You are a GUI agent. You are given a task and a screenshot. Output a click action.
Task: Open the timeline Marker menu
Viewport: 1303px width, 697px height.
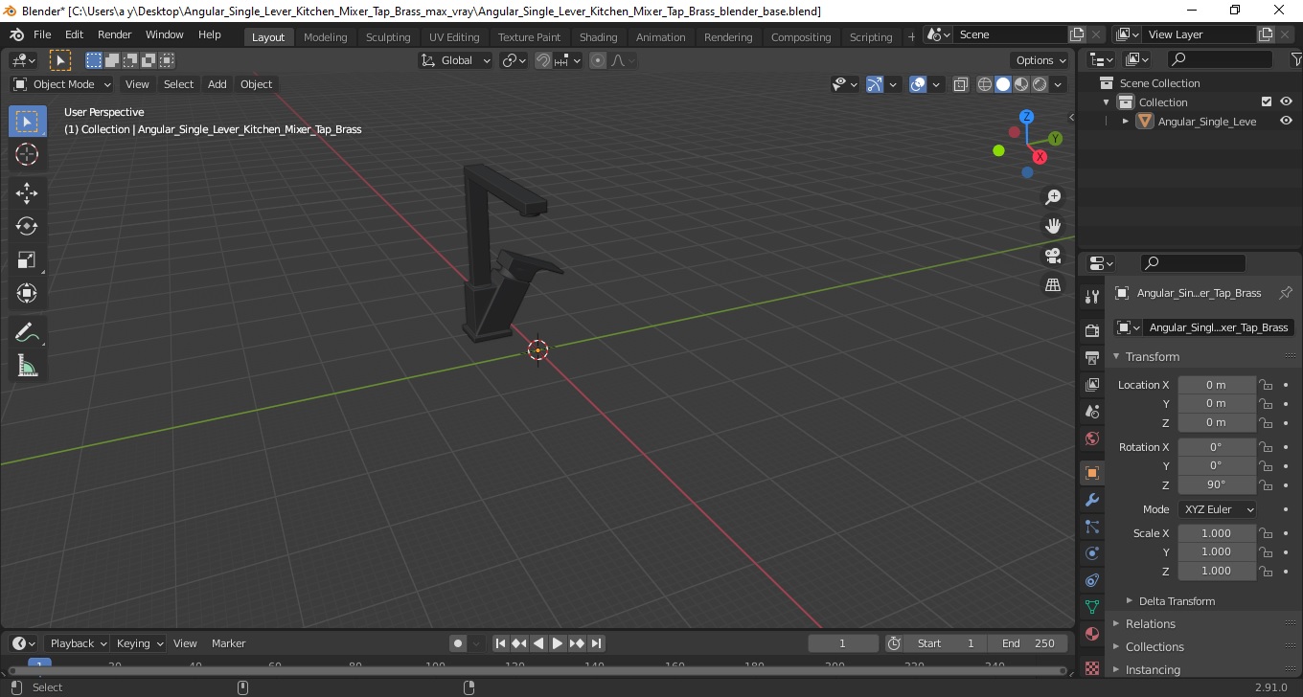(x=228, y=643)
